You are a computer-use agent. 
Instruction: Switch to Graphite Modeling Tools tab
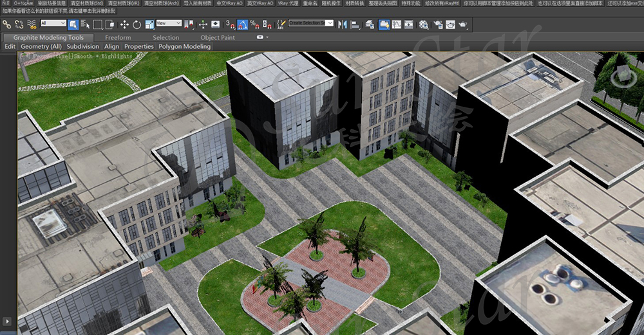pyautogui.click(x=48, y=37)
